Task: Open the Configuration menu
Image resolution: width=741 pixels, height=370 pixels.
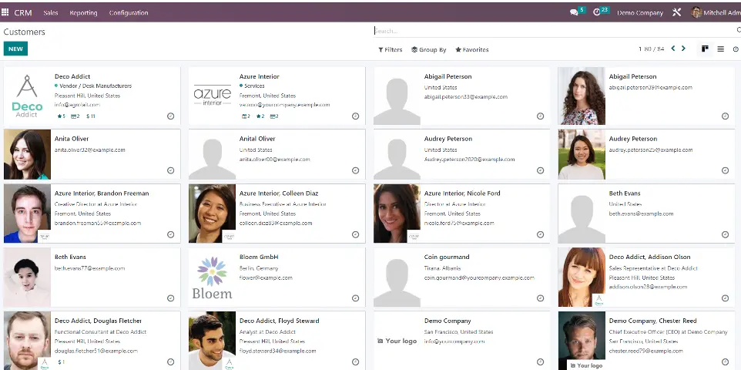Action: click(x=129, y=13)
